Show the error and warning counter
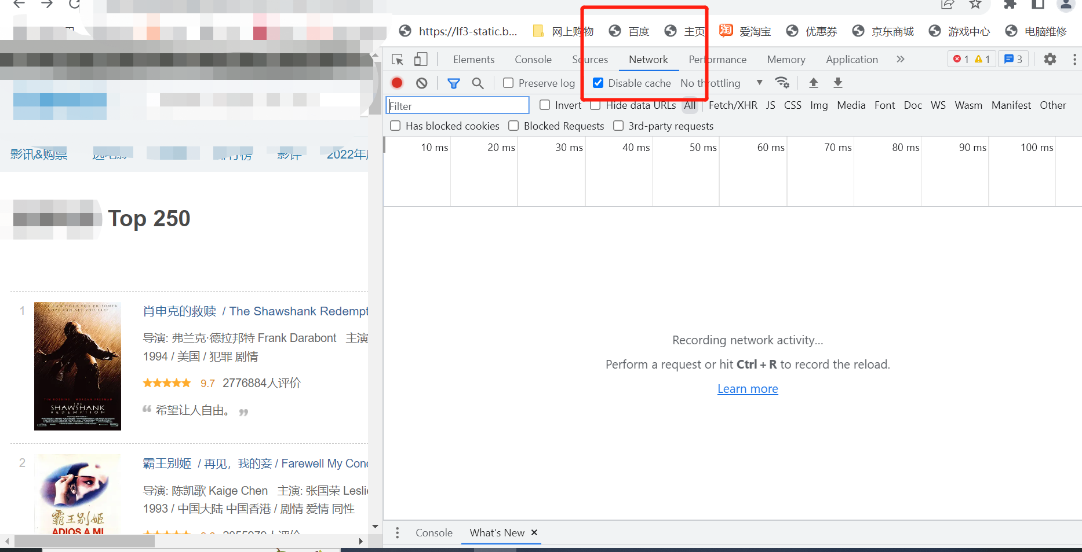The width and height of the screenshot is (1082, 552). coord(972,59)
